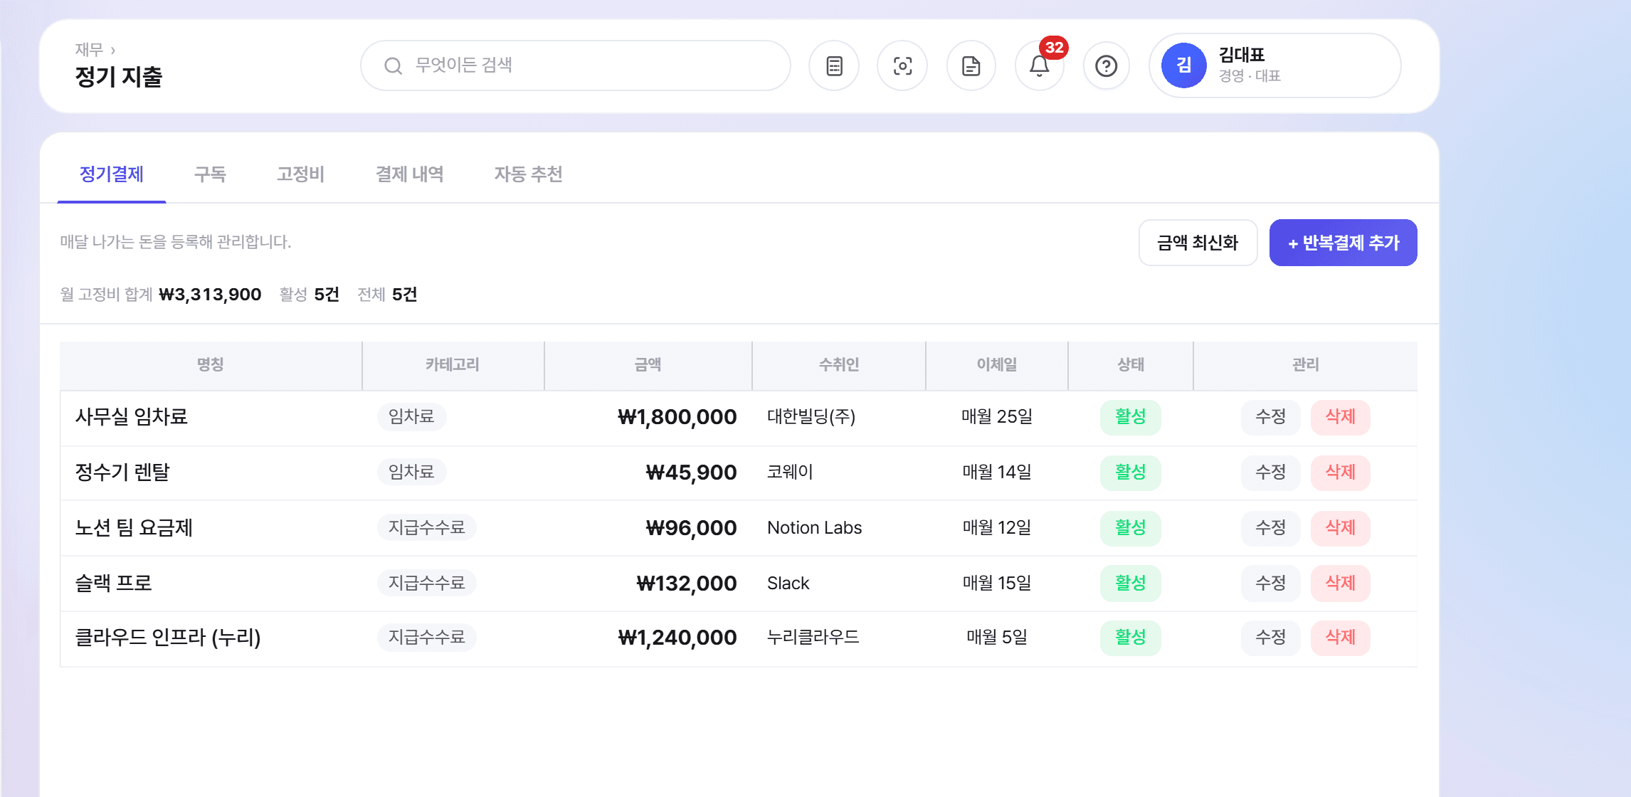Open the 고정비 tab

tap(300, 174)
